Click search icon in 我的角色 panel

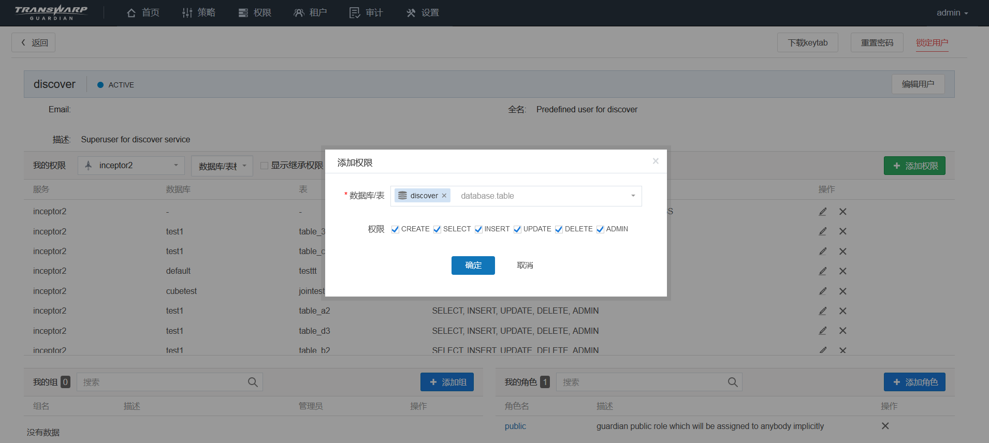point(733,382)
